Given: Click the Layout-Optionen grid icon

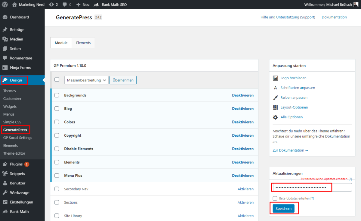Looking at the screenshot, I should [275, 107].
